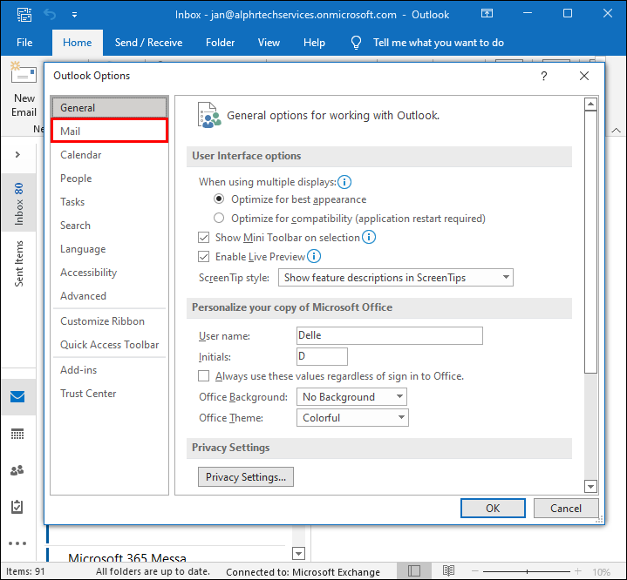Open the Sent Items folder shortcut
The height and width of the screenshot is (580, 627).
point(19,264)
